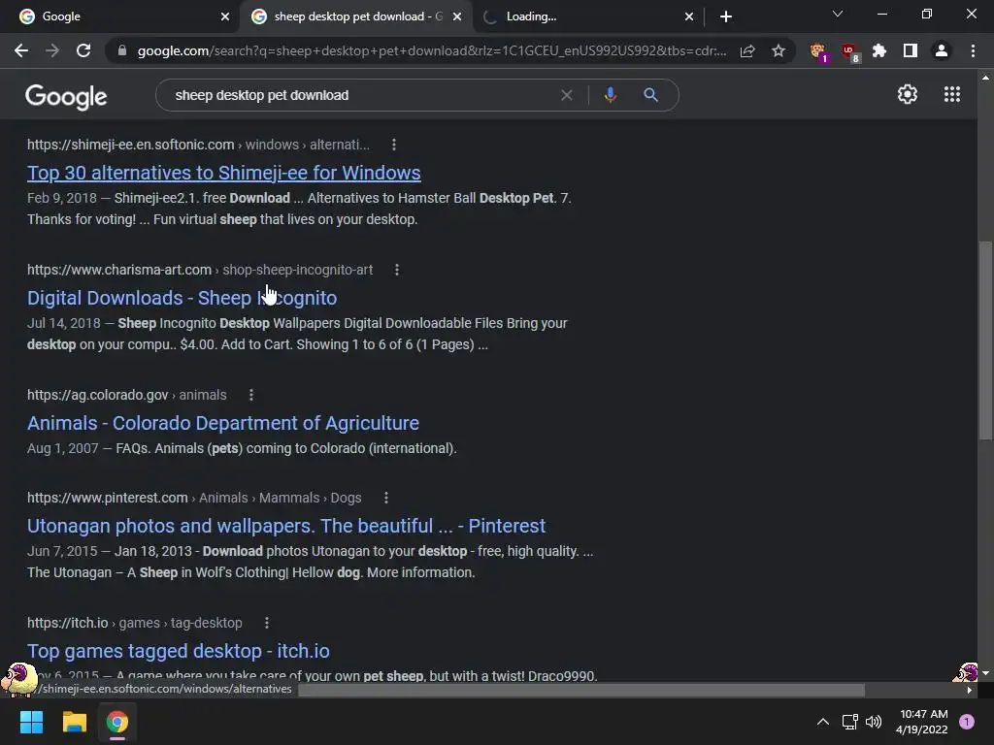994x745 pixels.
Task: Open the Chrome profile menu
Action: click(942, 50)
